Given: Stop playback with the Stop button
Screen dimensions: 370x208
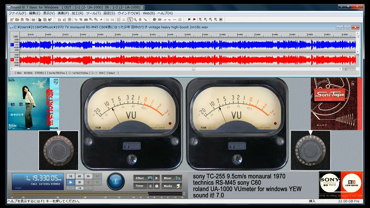Looking at the screenshot, I should click(x=79, y=182).
